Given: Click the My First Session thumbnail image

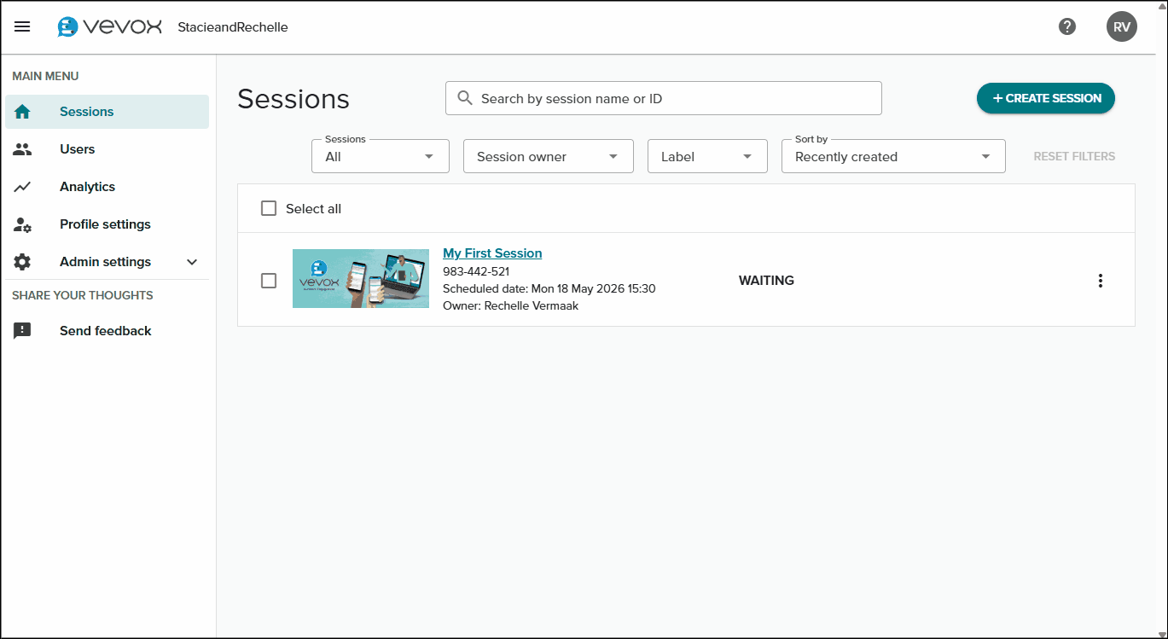Looking at the screenshot, I should [361, 278].
